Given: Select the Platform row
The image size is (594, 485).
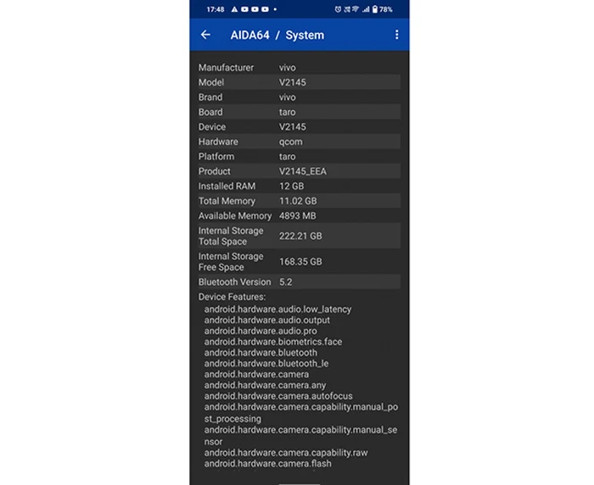Looking at the screenshot, I should 299,156.
